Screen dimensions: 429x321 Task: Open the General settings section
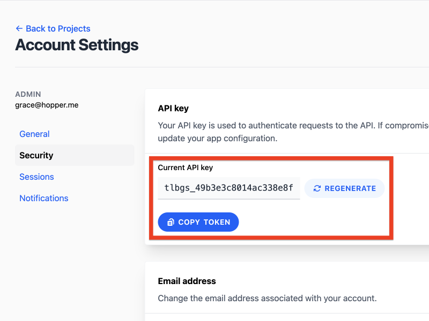(34, 134)
